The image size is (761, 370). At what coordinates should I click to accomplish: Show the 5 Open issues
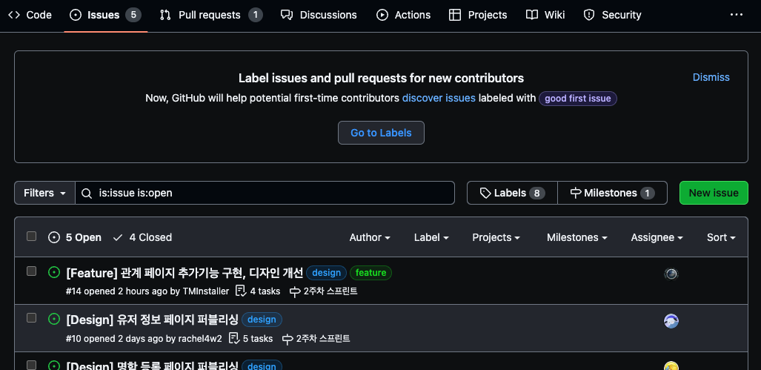[x=75, y=237]
